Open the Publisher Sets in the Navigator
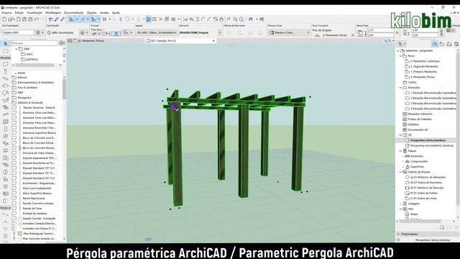Image resolution: width=460 pixels, height=259 pixels. point(456,44)
